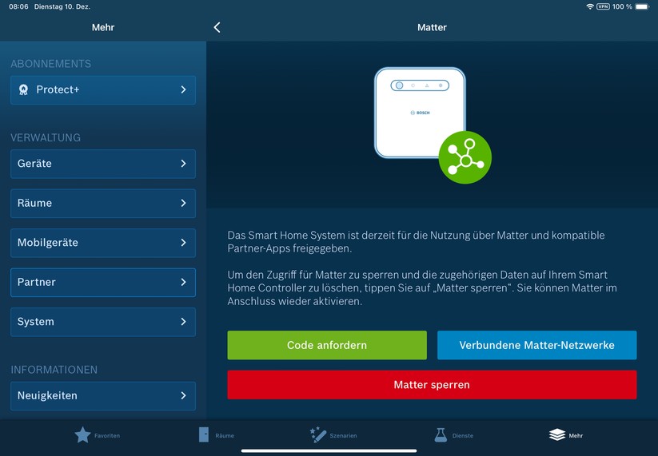This screenshot has width=658, height=456.
Task: Click the VERWALTUNG section heading
Action: tap(46, 137)
